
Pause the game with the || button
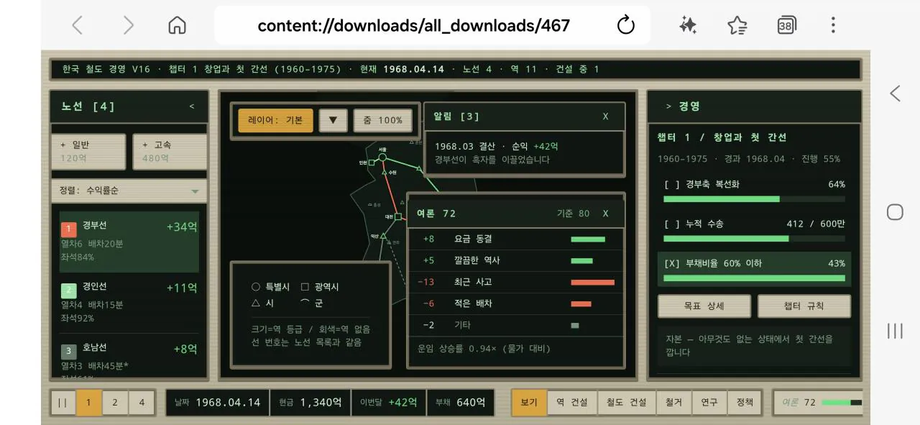[63, 403]
